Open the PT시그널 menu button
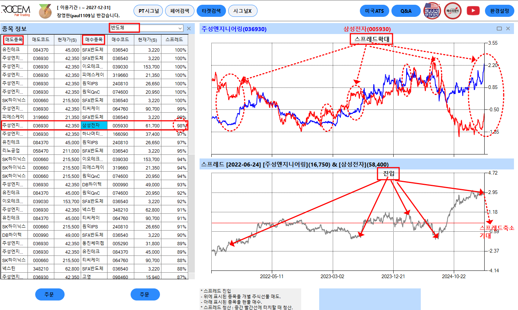 pos(149,11)
